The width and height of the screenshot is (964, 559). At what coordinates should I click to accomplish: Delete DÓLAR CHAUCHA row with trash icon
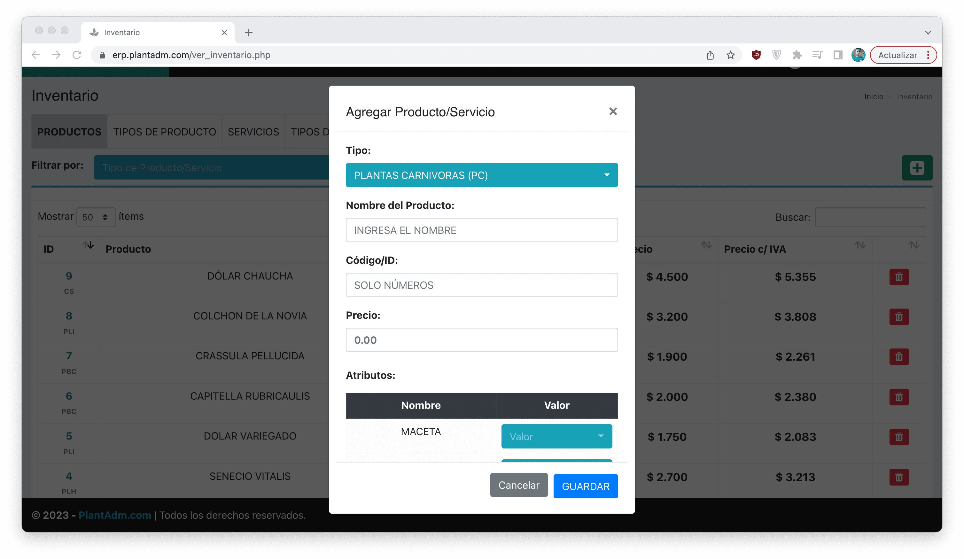(898, 277)
